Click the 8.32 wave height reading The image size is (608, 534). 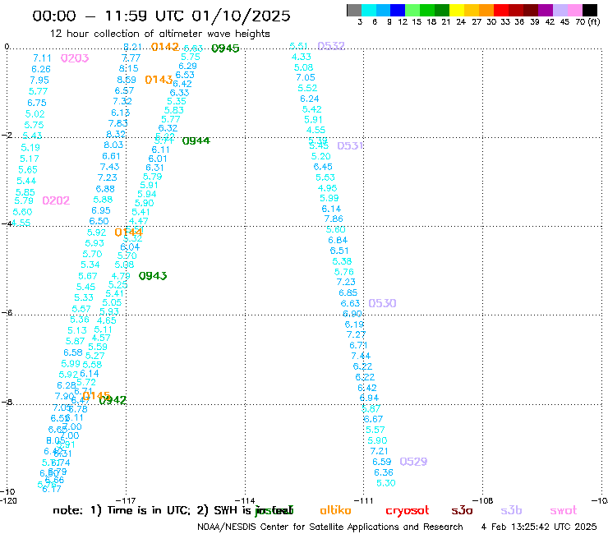pyautogui.click(x=116, y=134)
